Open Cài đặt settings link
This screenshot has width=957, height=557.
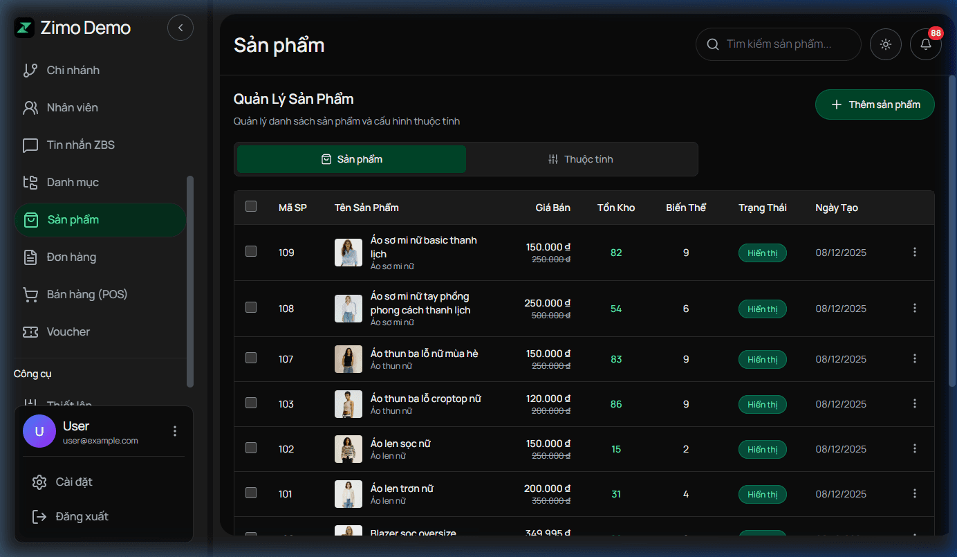click(x=73, y=482)
